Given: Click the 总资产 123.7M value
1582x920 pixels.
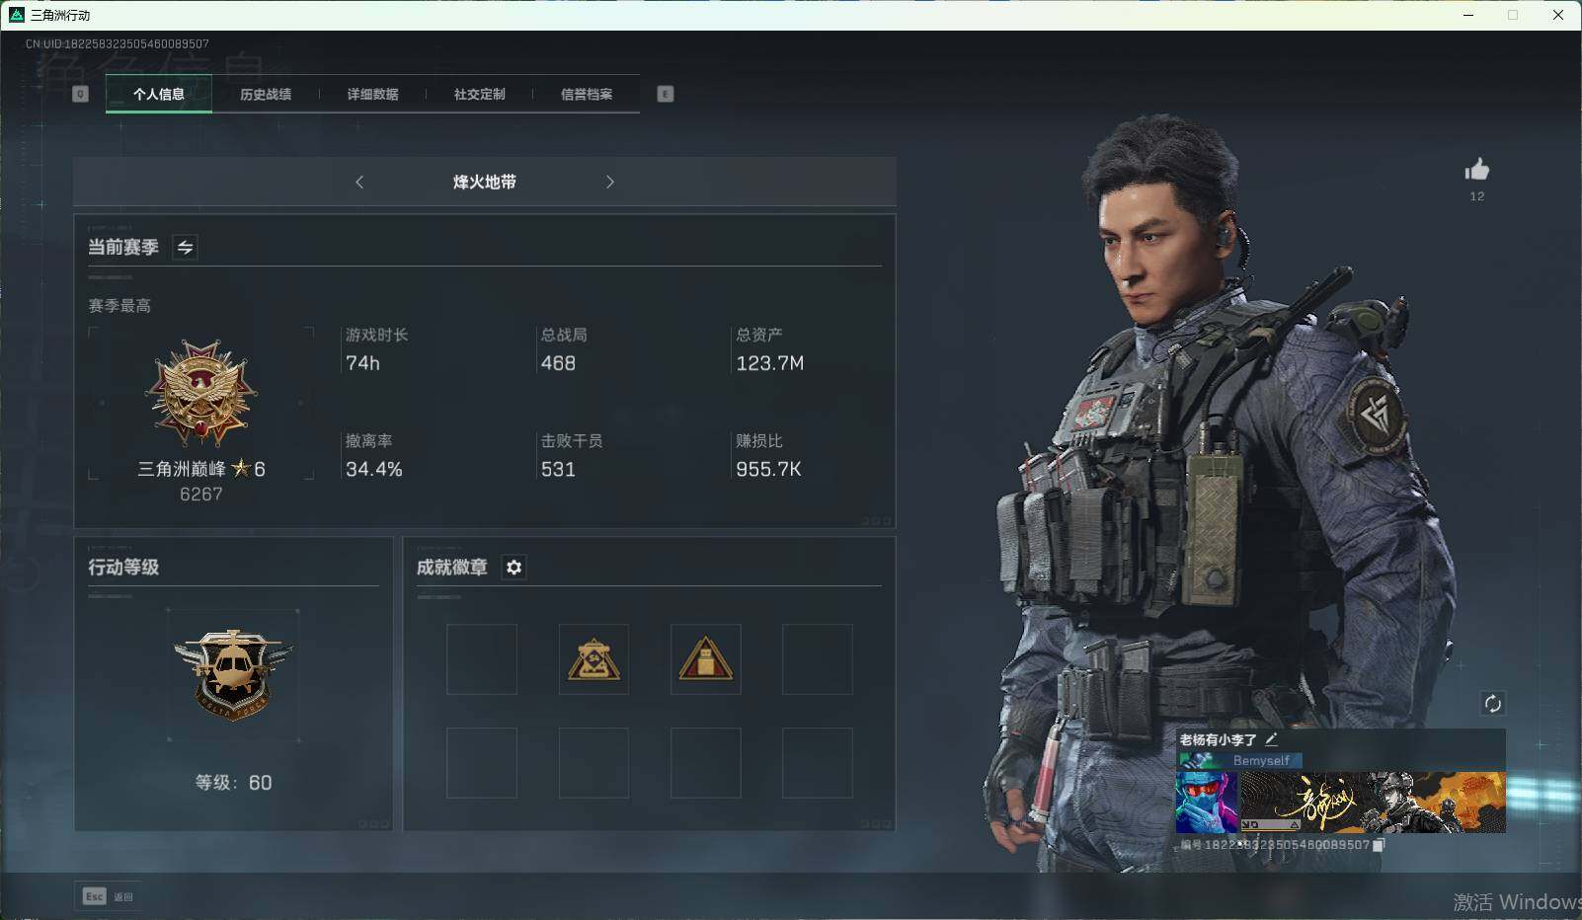Looking at the screenshot, I should tap(770, 363).
